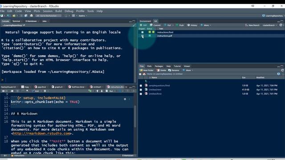The image size is (285, 160).
Task: Open the Session menu
Action: (48, 11)
